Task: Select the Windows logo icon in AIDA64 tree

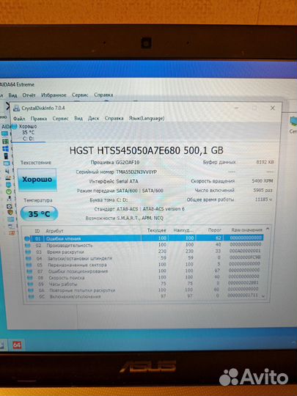Action: click(x=6, y=148)
